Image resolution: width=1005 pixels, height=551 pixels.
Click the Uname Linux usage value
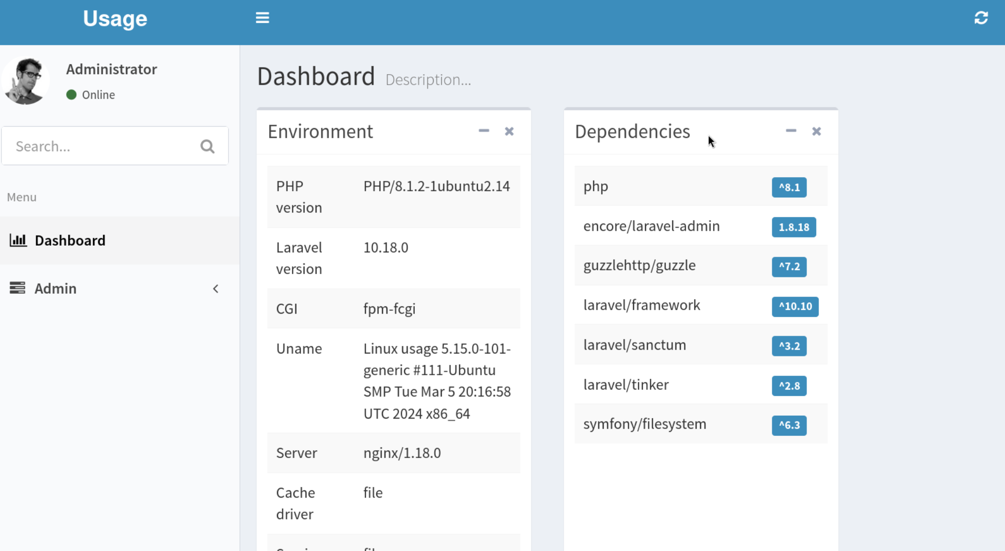(437, 380)
